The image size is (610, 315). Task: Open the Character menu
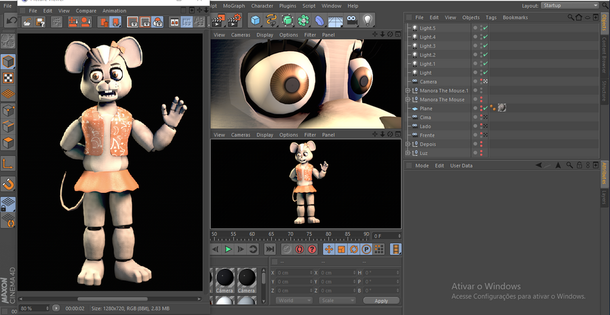pyautogui.click(x=262, y=6)
